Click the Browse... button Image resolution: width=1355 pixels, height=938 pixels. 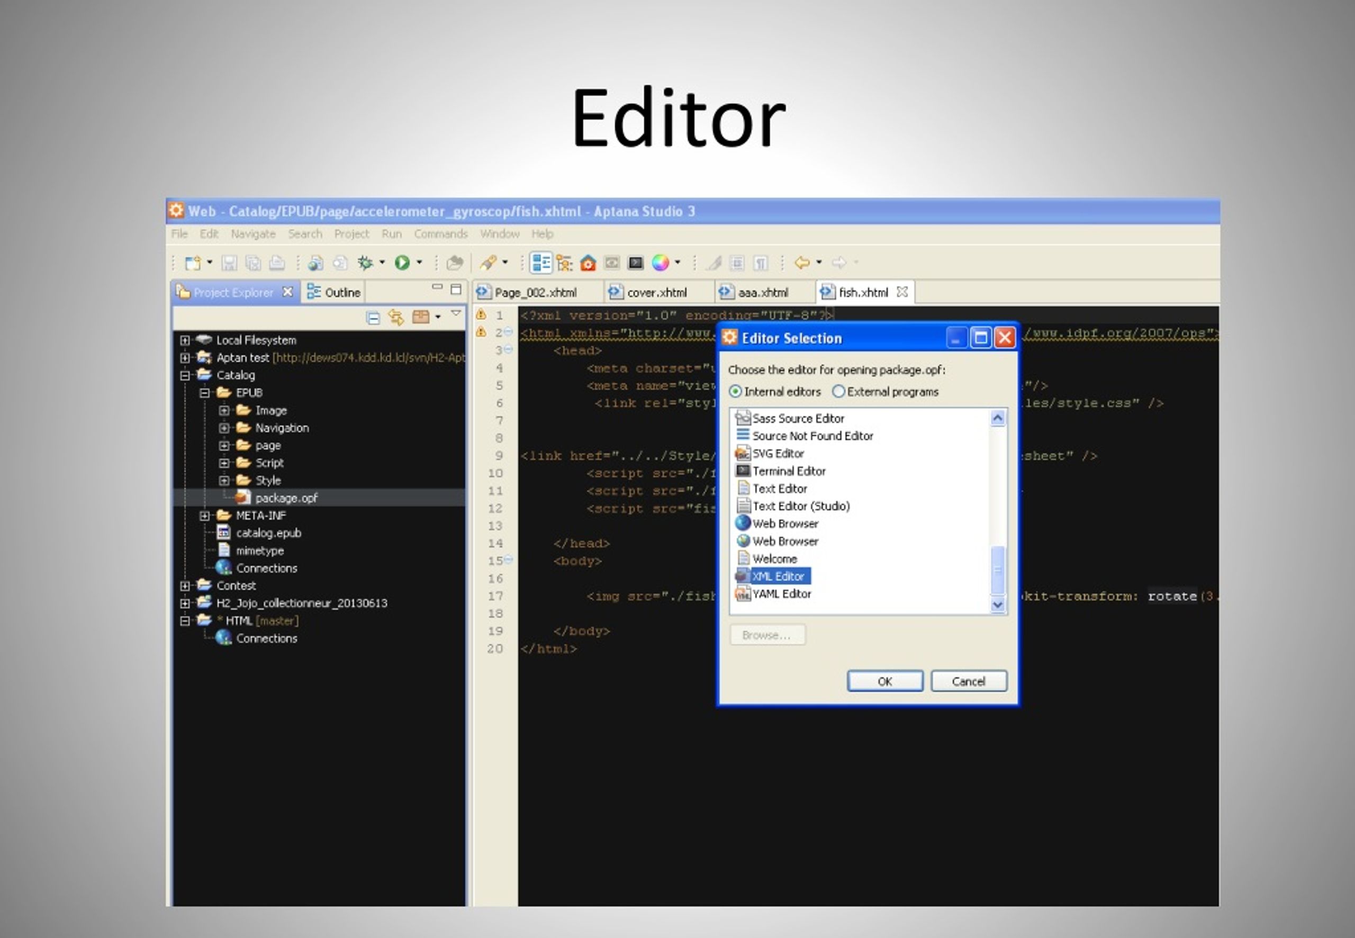767,635
